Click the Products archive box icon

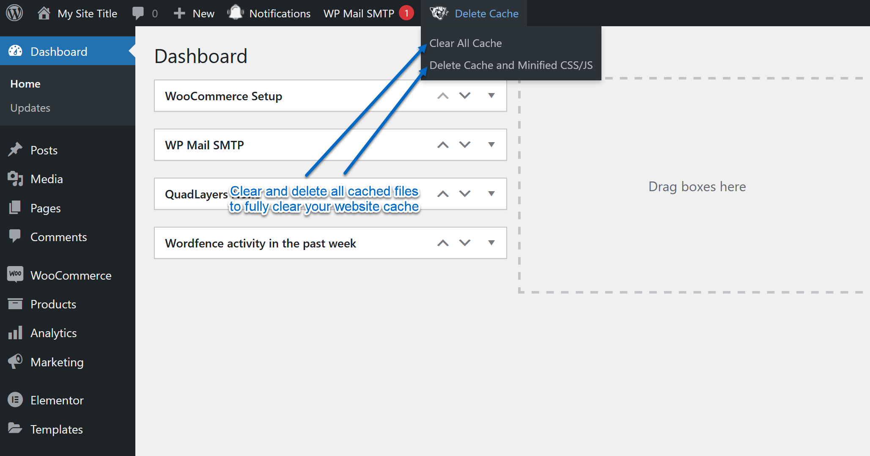15,304
